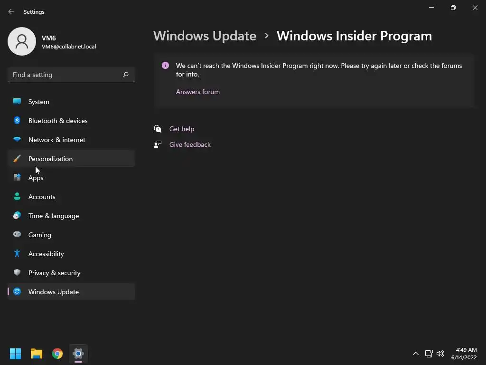Restore down the Settings window
486x365 pixels.
[x=453, y=8]
